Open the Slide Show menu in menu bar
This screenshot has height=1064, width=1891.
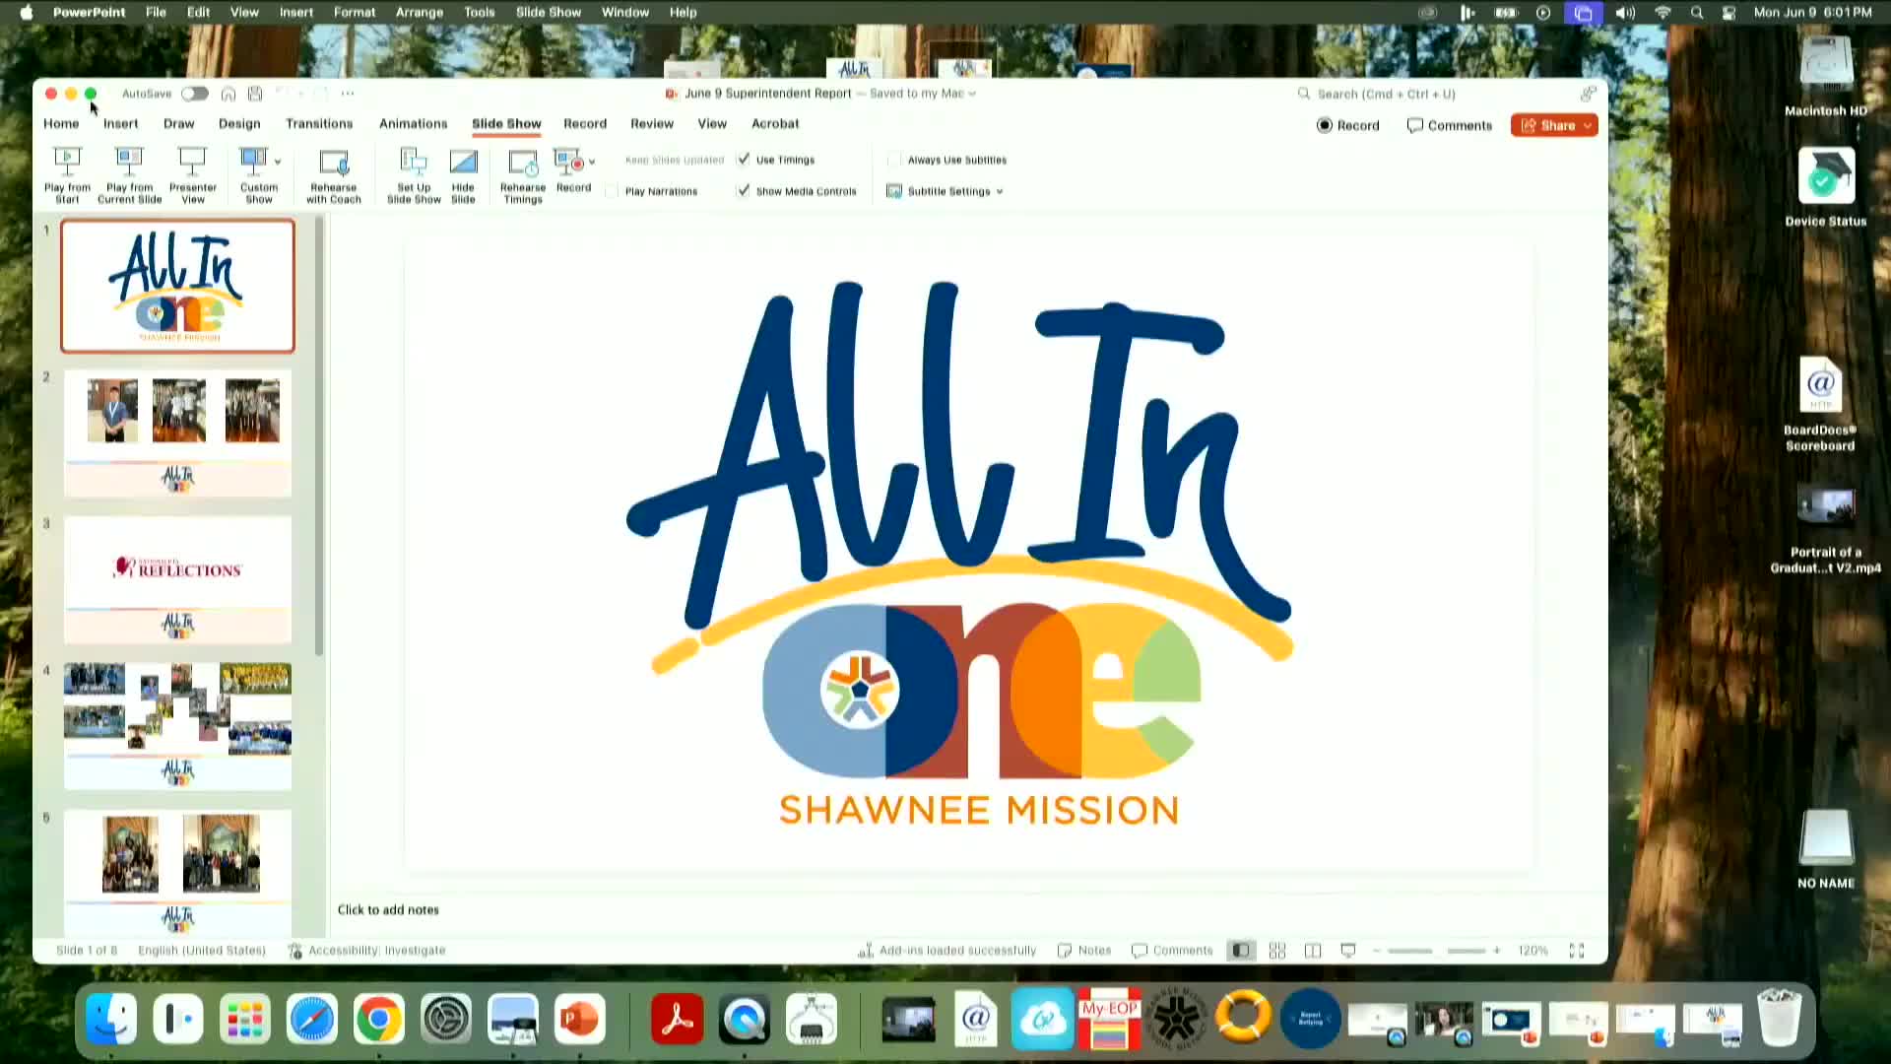pos(549,12)
